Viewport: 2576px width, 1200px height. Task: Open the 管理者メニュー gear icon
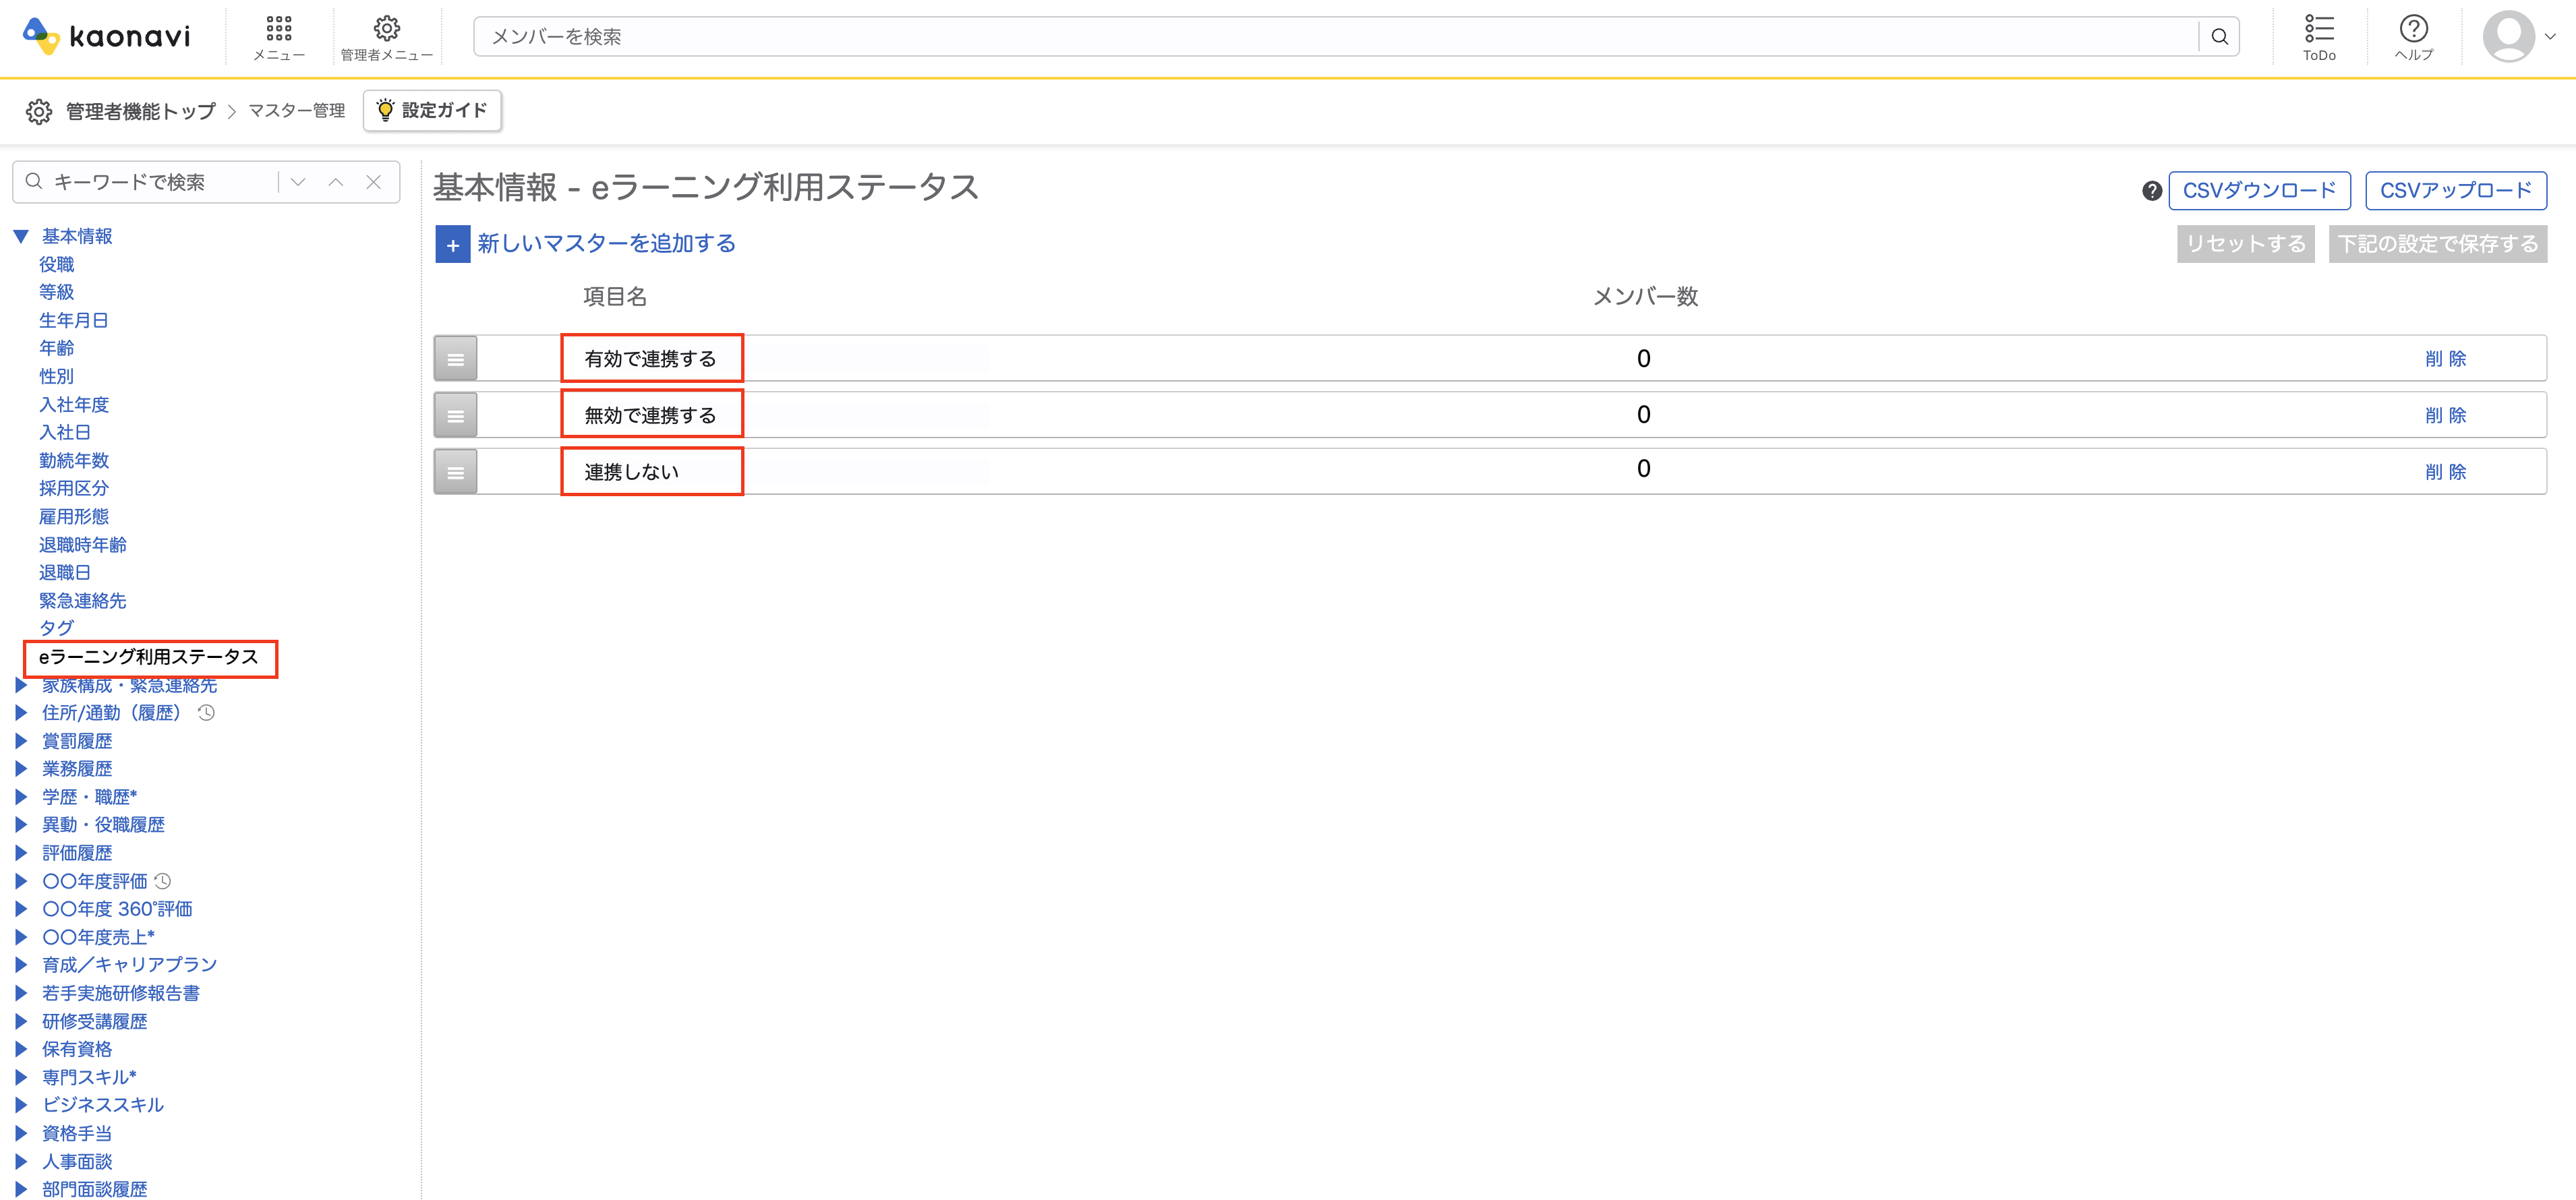[387, 28]
